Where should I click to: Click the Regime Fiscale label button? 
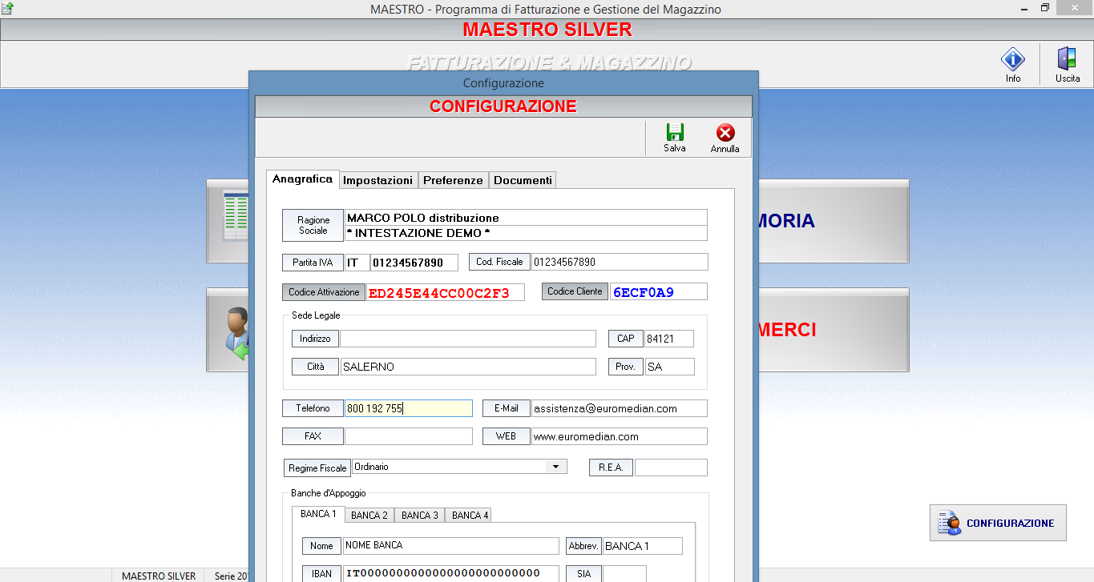[317, 468]
